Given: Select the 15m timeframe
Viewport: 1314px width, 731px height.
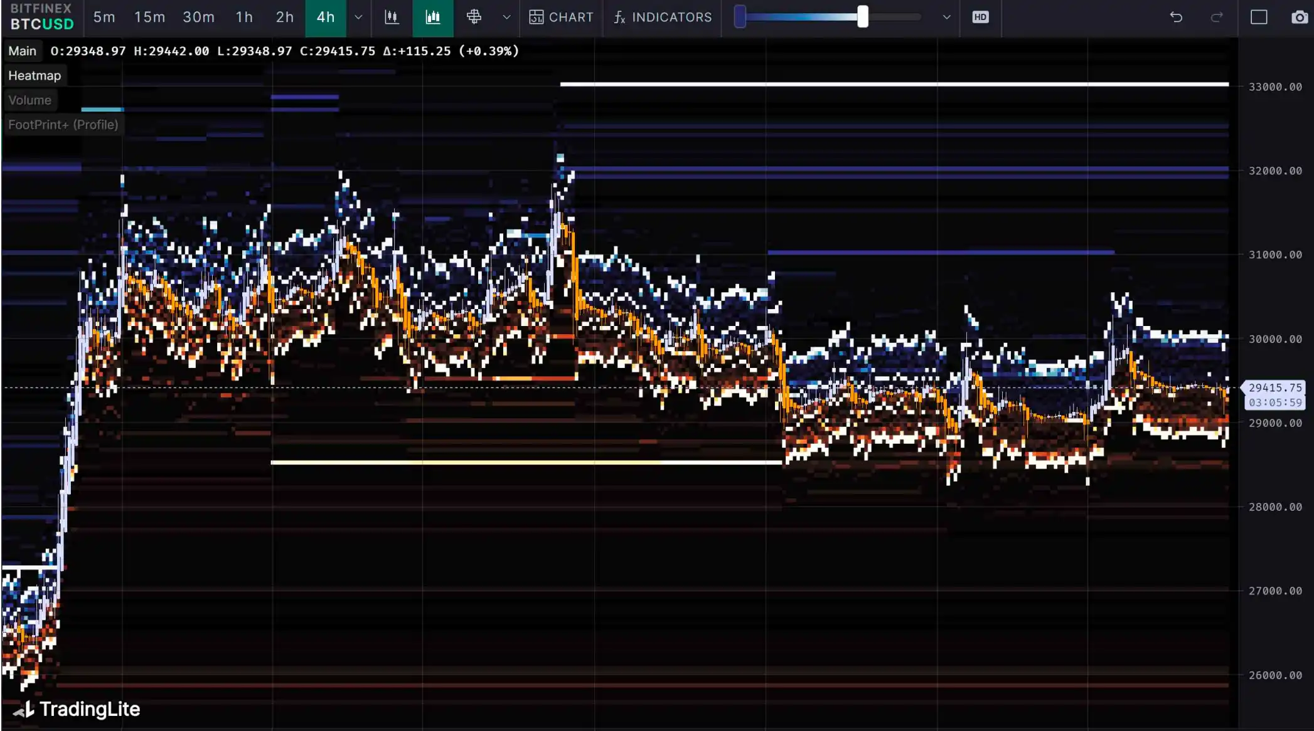Looking at the screenshot, I should click(x=149, y=18).
